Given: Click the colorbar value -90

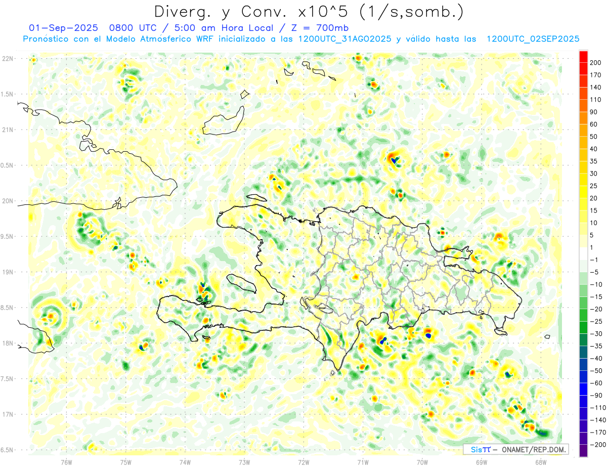Looking at the screenshot, I should tap(597, 396).
